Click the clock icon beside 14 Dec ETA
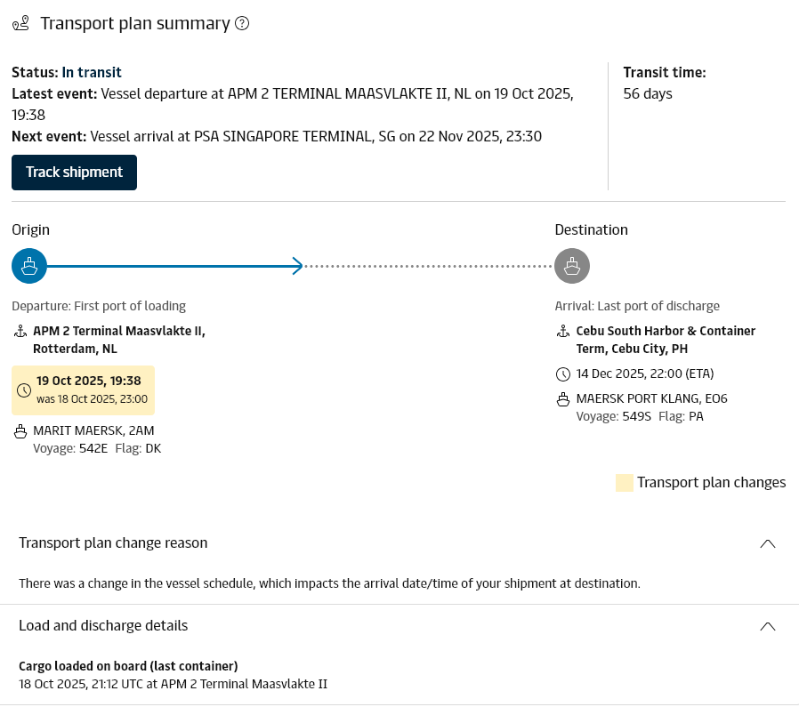The width and height of the screenshot is (799, 707). [563, 374]
